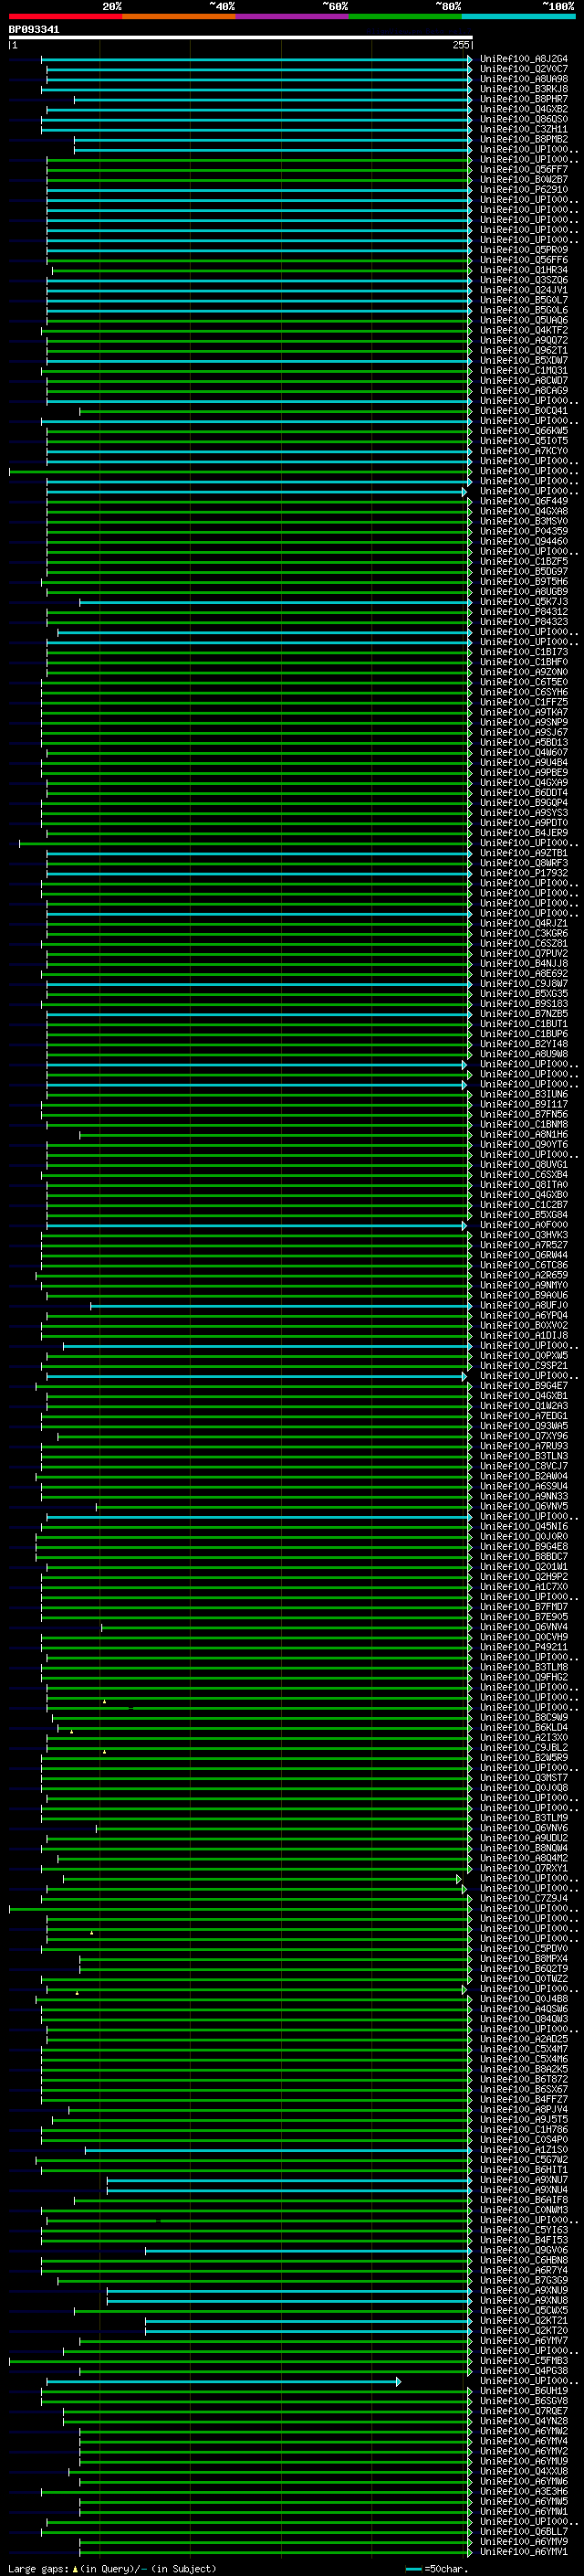This screenshot has height=2576, width=584.
Task: Open hit UniRef100_B3RKJ8
Action: 524,89
